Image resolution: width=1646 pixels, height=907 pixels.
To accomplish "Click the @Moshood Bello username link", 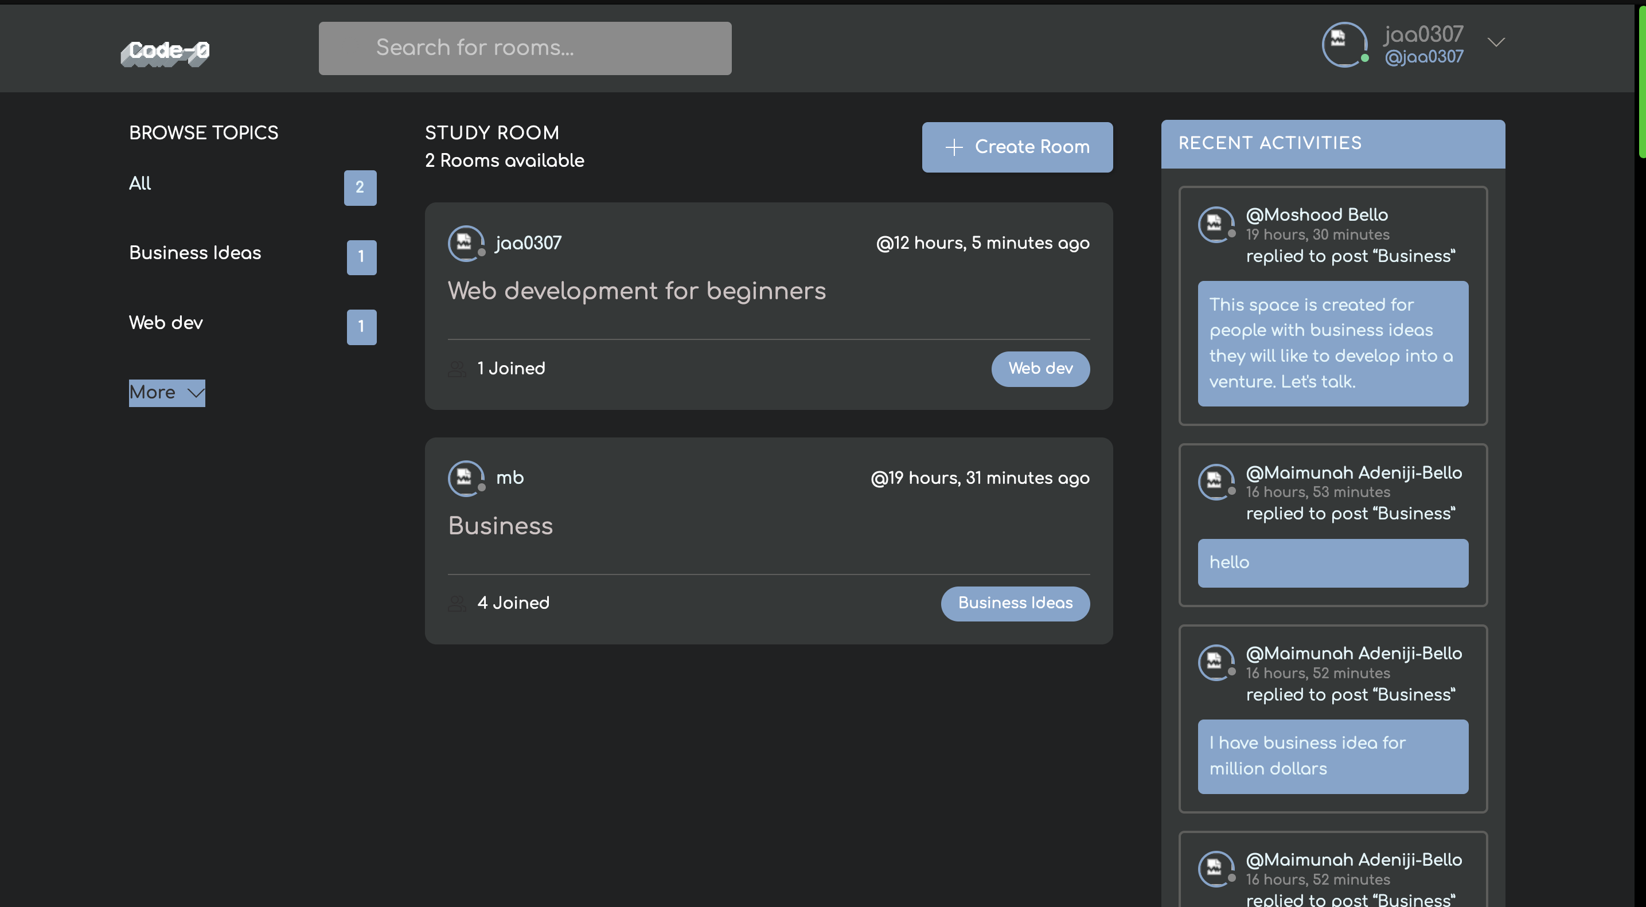I will pos(1316,214).
